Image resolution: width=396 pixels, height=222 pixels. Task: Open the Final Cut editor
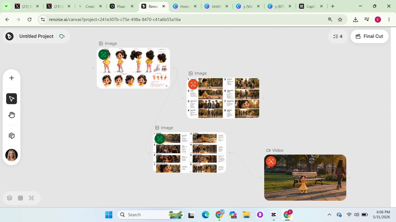tap(369, 36)
